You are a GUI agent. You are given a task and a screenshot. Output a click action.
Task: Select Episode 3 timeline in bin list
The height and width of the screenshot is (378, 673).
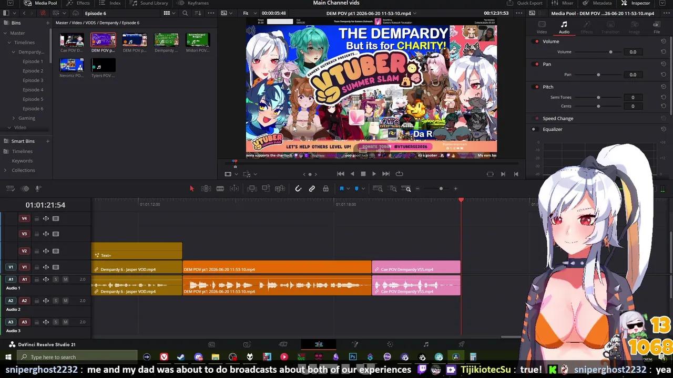(33, 80)
